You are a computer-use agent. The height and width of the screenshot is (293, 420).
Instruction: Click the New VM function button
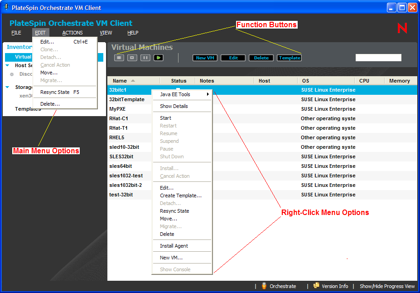pos(205,58)
